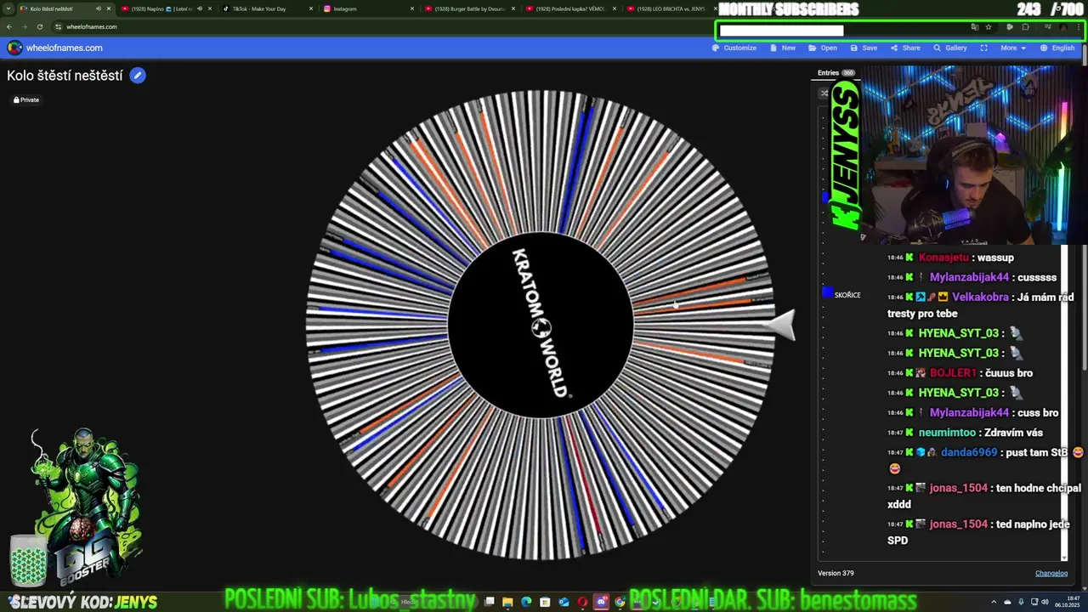Open Discord from the taskbar
This screenshot has height=612, width=1088.
pyautogui.click(x=601, y=602)
